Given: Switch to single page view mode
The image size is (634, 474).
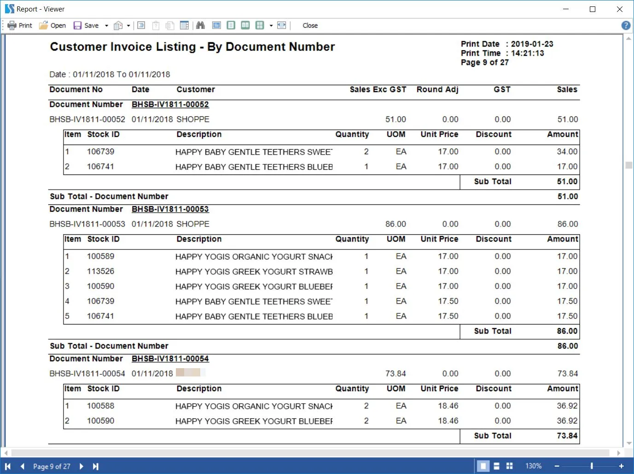Looking at the screenshot, I should click(483, 466).
